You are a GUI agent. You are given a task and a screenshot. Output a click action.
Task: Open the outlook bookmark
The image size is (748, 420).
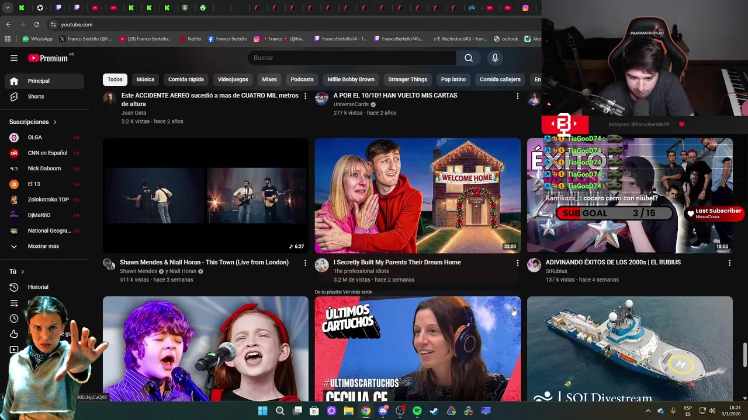click(x=506, y=39)
